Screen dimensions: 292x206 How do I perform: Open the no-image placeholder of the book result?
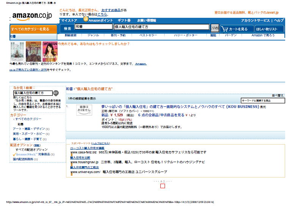(x=84, y=110)
